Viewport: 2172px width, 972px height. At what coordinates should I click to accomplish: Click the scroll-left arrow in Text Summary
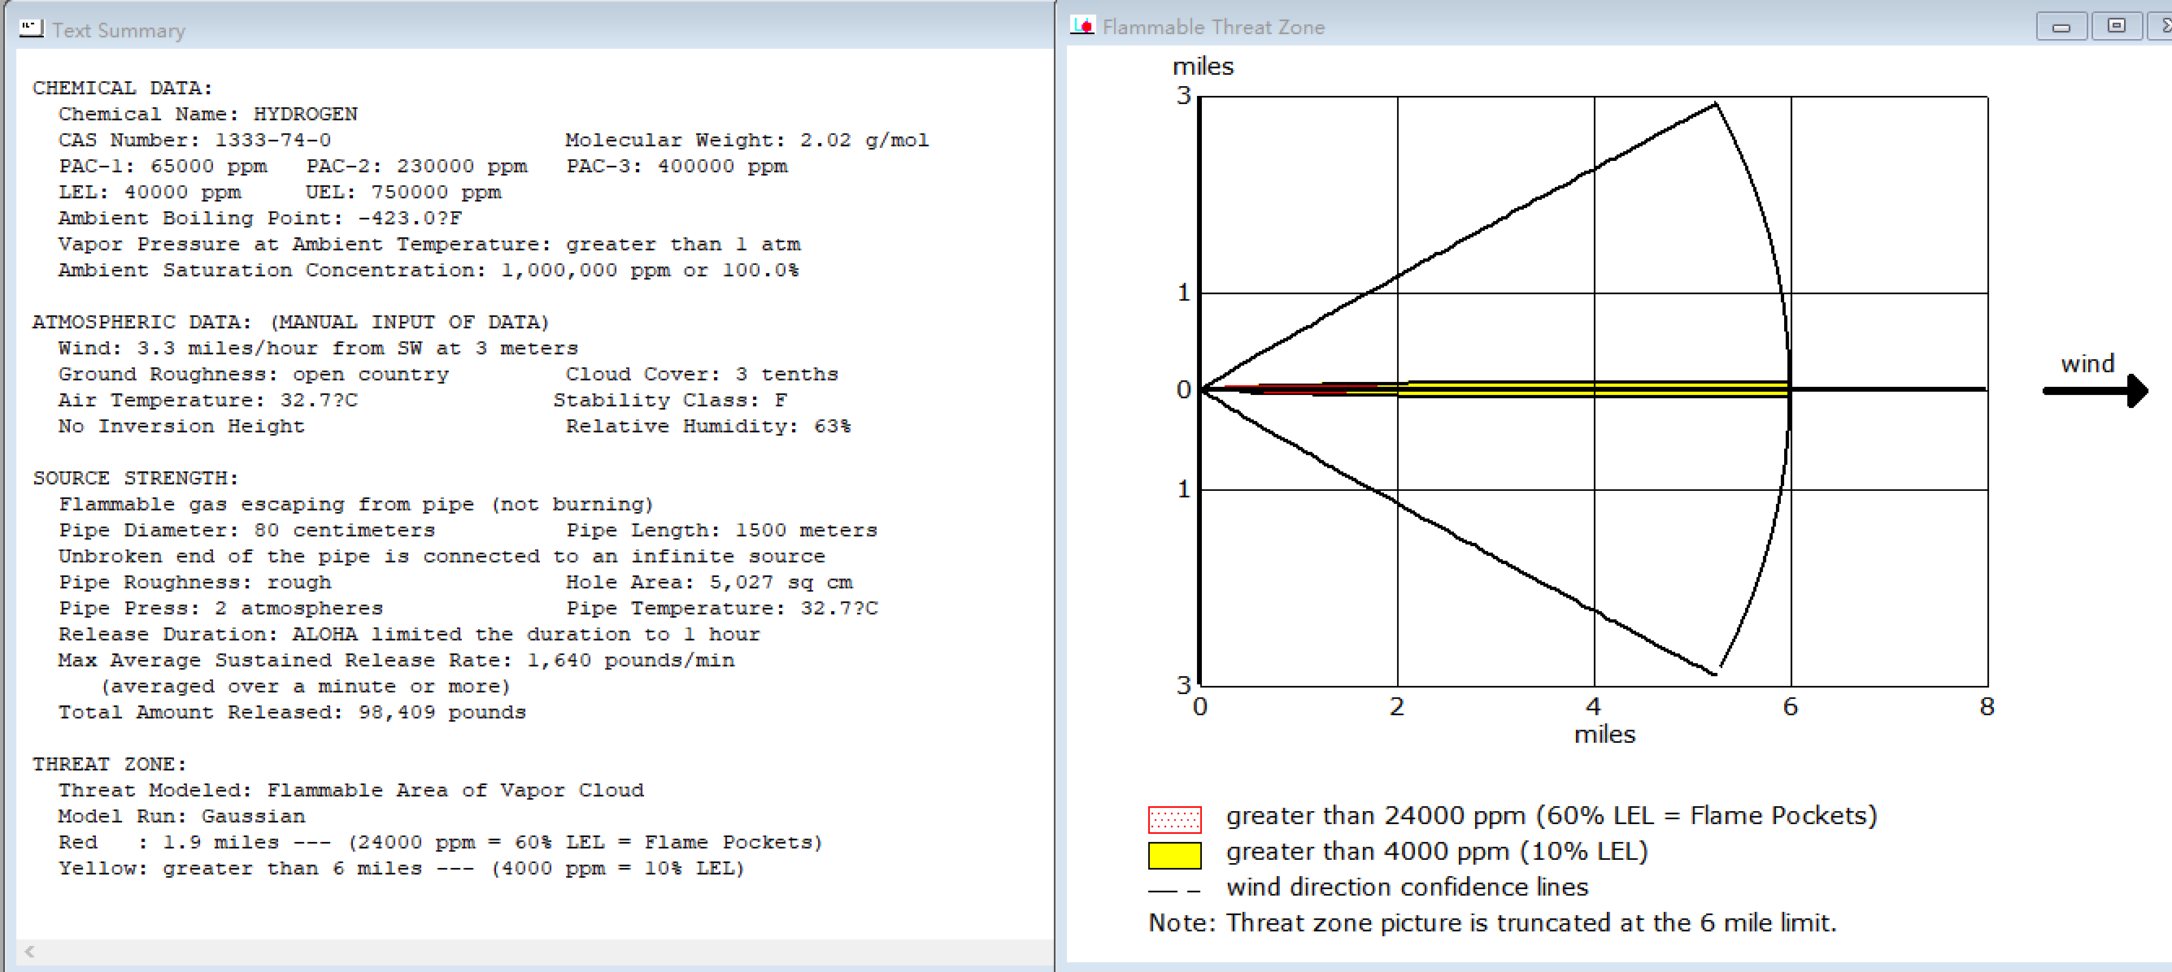coord(29,952)
